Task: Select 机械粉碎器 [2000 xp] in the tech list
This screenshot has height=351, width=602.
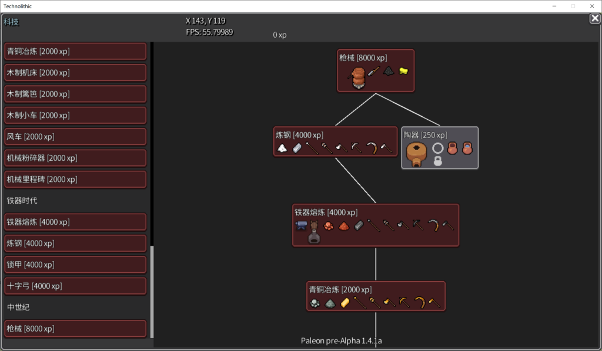Action: [x=75, y=158]
